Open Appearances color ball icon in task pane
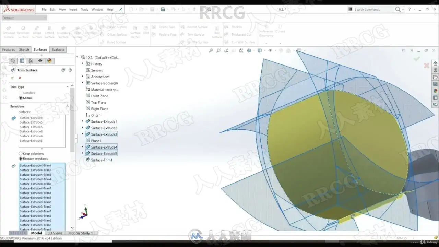 pos(435,91)
